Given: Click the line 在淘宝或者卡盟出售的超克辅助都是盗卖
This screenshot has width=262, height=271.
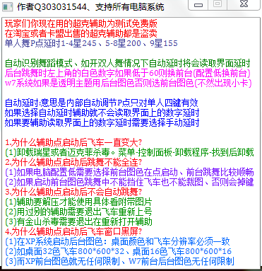Looking at the screenshot, I should coord(81,34).
